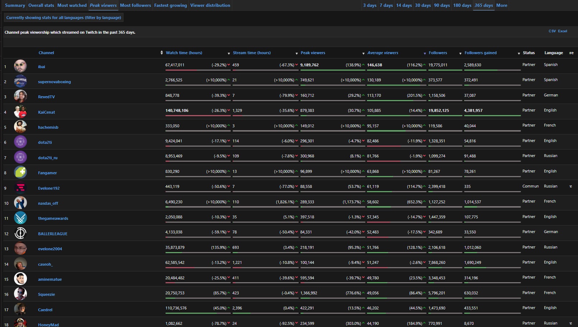Click the dota2ti purple channel icon
Image resolution: width=578 pixels, height=327 pixels.
click(20, 142)
